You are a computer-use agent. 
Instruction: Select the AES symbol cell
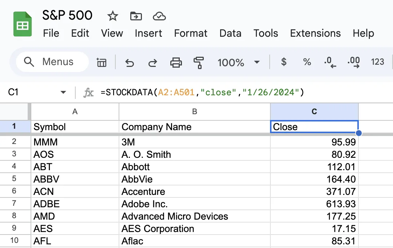(75, 228)
